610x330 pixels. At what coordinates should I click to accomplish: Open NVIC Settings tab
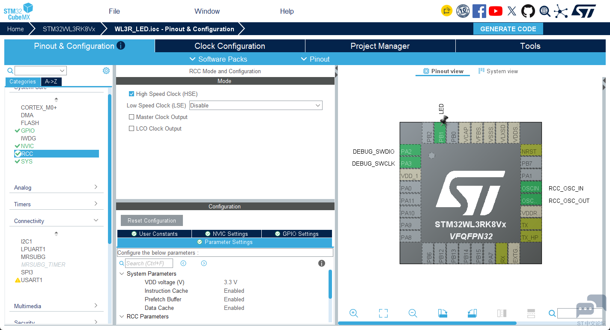click(x=227, y=234)
